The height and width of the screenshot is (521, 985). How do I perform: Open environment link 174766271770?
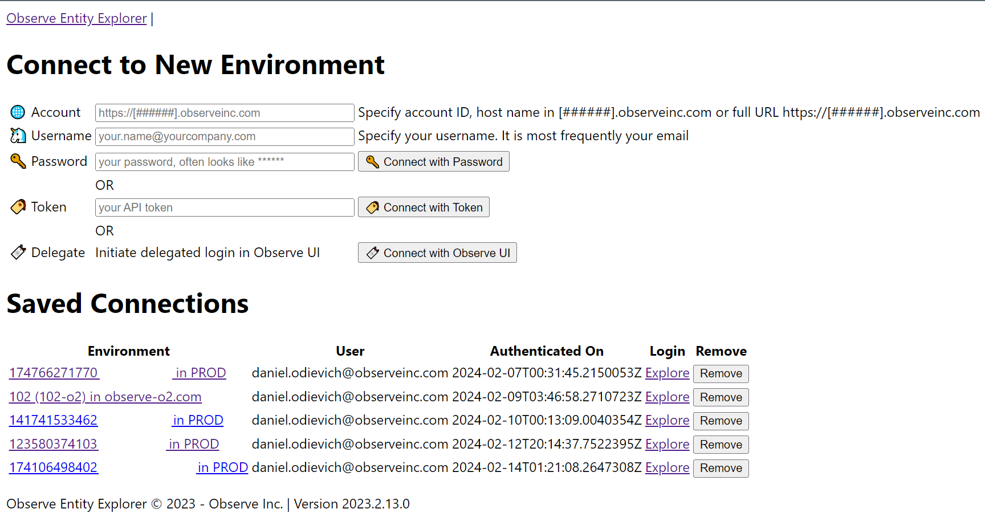click(x=54, y=373)
